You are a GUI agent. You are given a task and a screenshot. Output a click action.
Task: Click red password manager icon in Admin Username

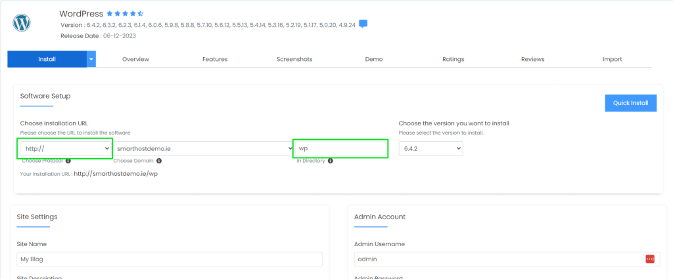pyautogui.click(x=650, y=259)
